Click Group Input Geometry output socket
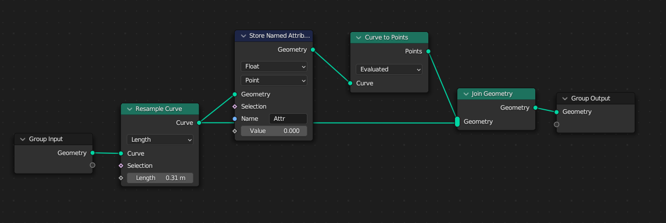Image resolution: width=666 pixels, height=223 pixels. pos(92,153)
